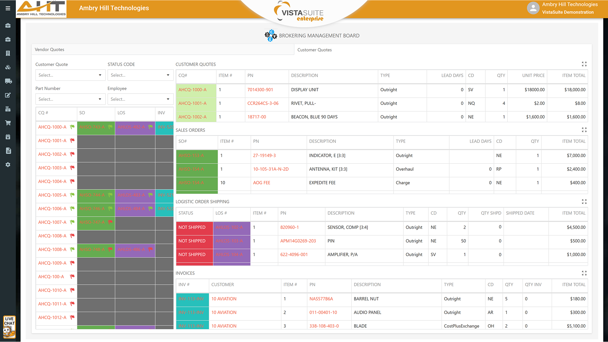
Task: Click part number link 7014300-901
Action: pyautogui.click(x=260, y=90)
